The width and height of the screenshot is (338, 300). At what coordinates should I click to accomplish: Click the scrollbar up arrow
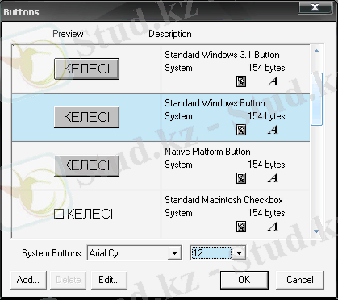click(x=316, y=51)
